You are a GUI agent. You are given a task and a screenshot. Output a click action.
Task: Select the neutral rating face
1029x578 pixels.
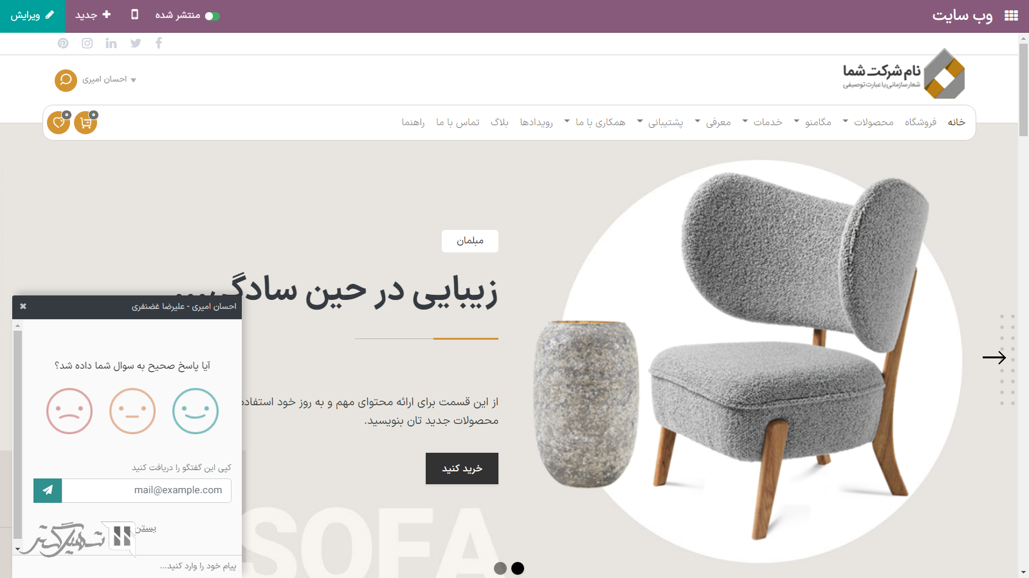pos(132,411)
